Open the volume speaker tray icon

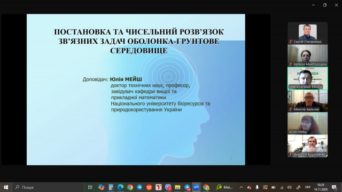pos(290,187)
